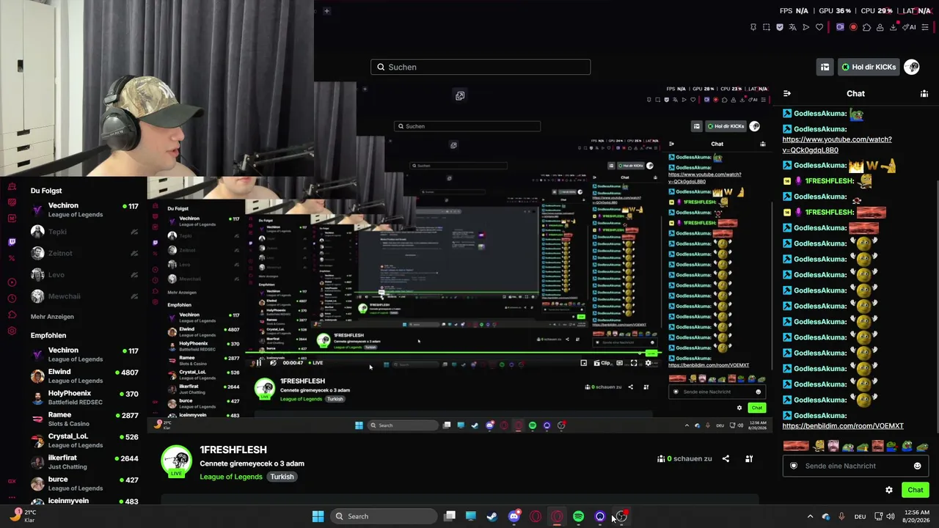Open Spotify from the taskbar
This screenshot has height=528, width=939.
(578, 516)
